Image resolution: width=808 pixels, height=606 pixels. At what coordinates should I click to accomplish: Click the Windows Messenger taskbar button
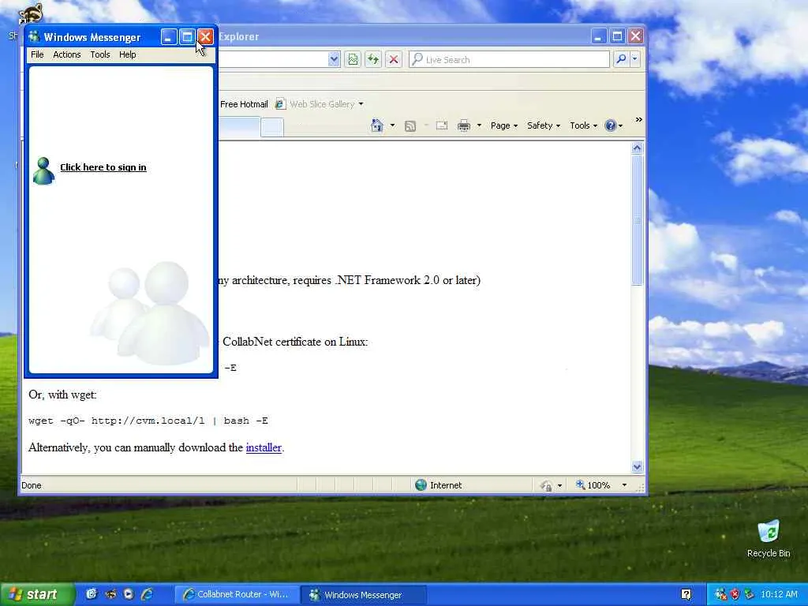tap(364, 595)
